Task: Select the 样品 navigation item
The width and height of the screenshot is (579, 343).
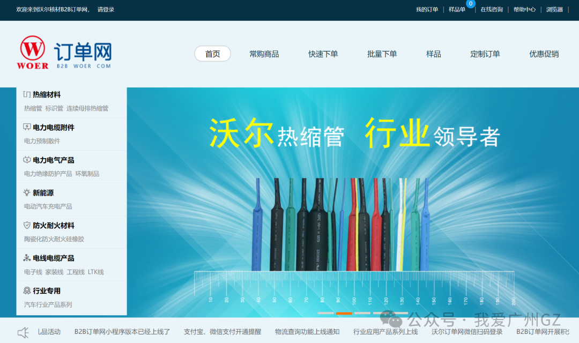Action: (434, 54)
